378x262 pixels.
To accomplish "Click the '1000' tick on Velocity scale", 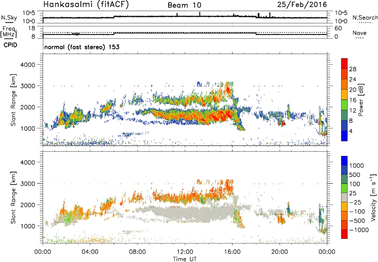I will 357,166.
